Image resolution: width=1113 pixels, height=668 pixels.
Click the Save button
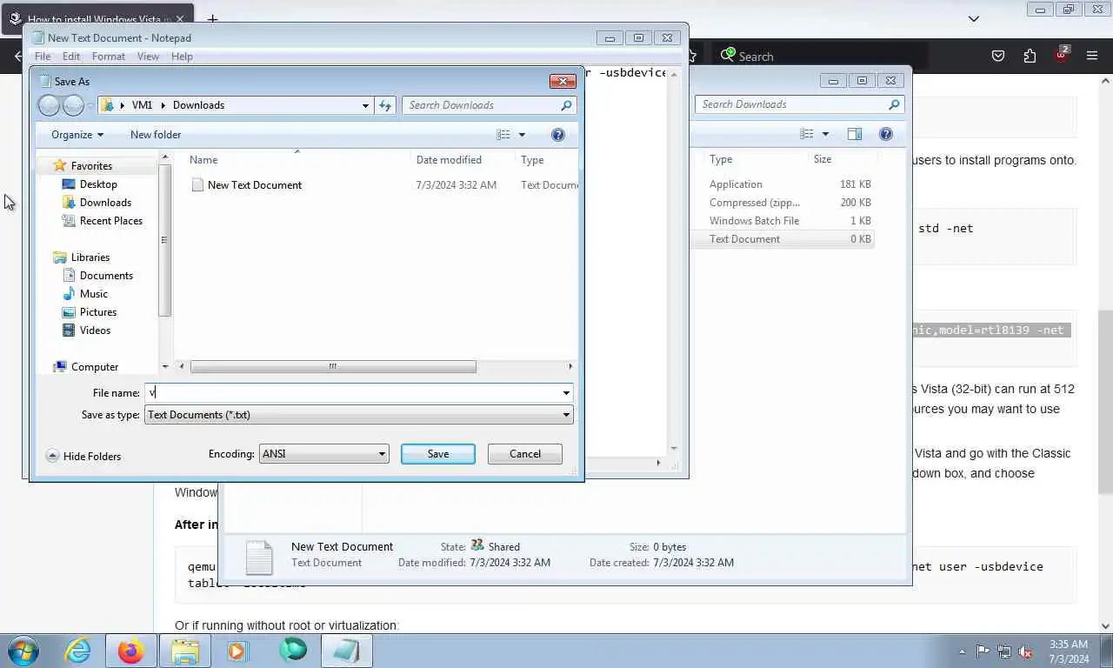(438, 454)
